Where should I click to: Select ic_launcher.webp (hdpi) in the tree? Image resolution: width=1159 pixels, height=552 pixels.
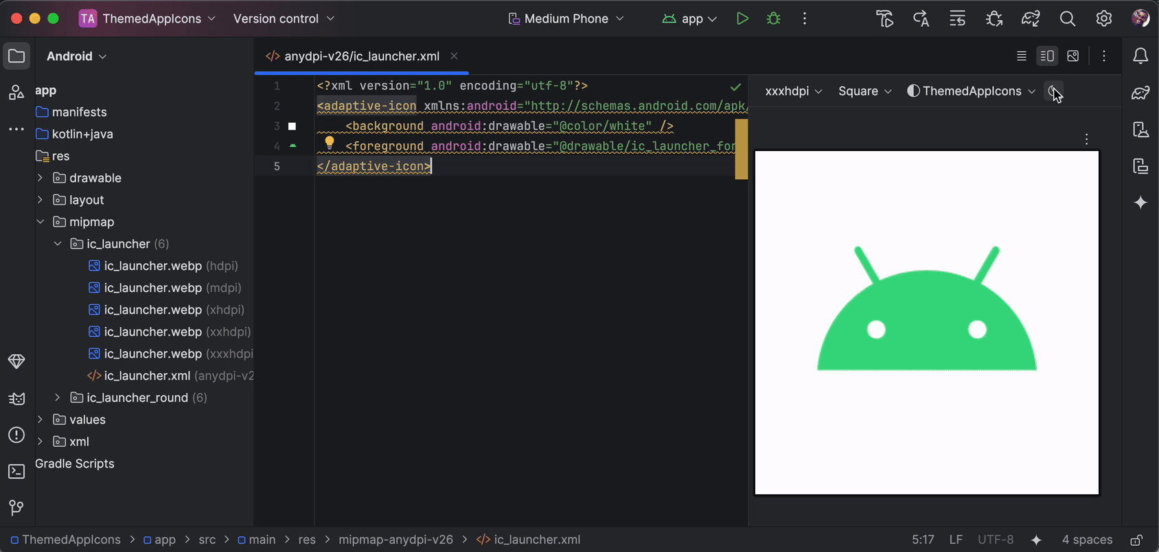click(x=163, y=266)
